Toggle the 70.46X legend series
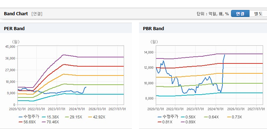Image resolution: width=267 pixels, height=129 pixels. point(50,122)
